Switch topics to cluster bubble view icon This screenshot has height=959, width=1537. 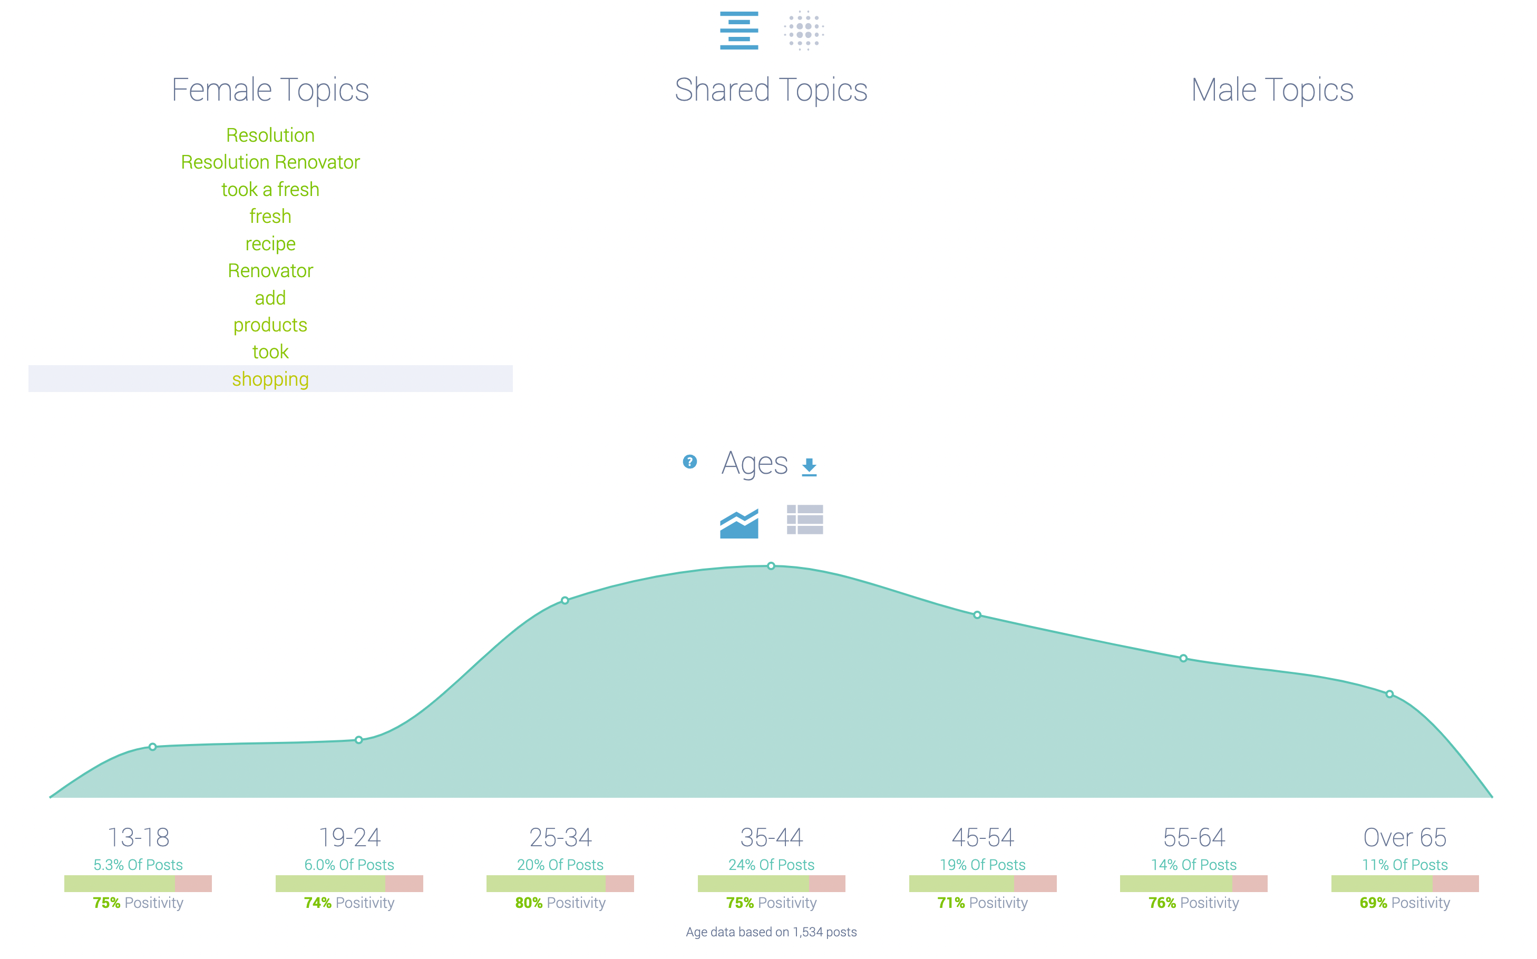tap(804, 31)
